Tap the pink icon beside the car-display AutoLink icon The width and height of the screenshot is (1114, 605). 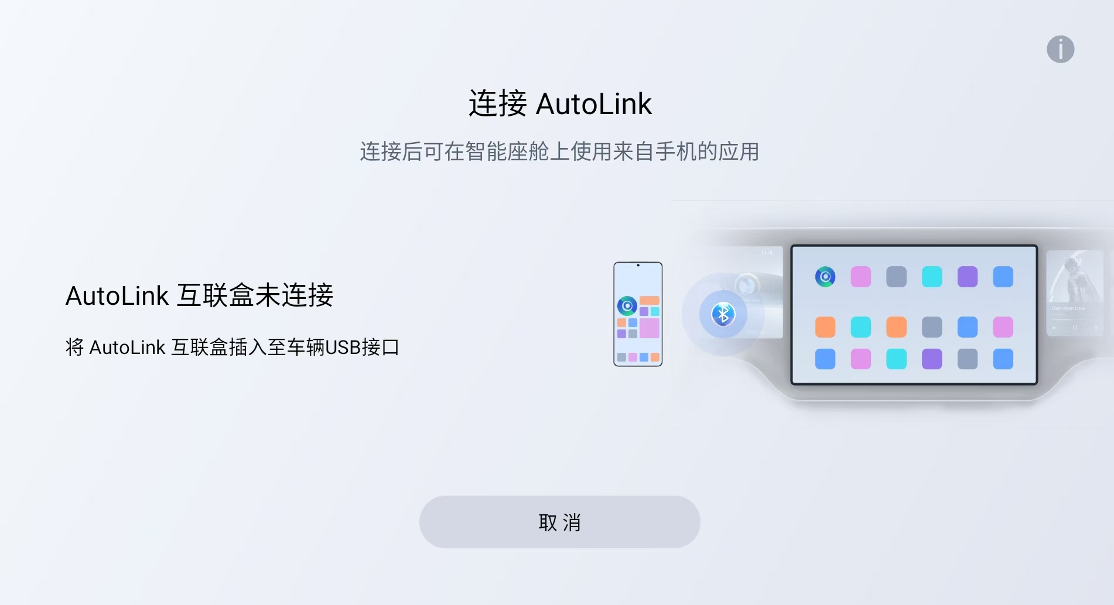[x=860, y=277]
